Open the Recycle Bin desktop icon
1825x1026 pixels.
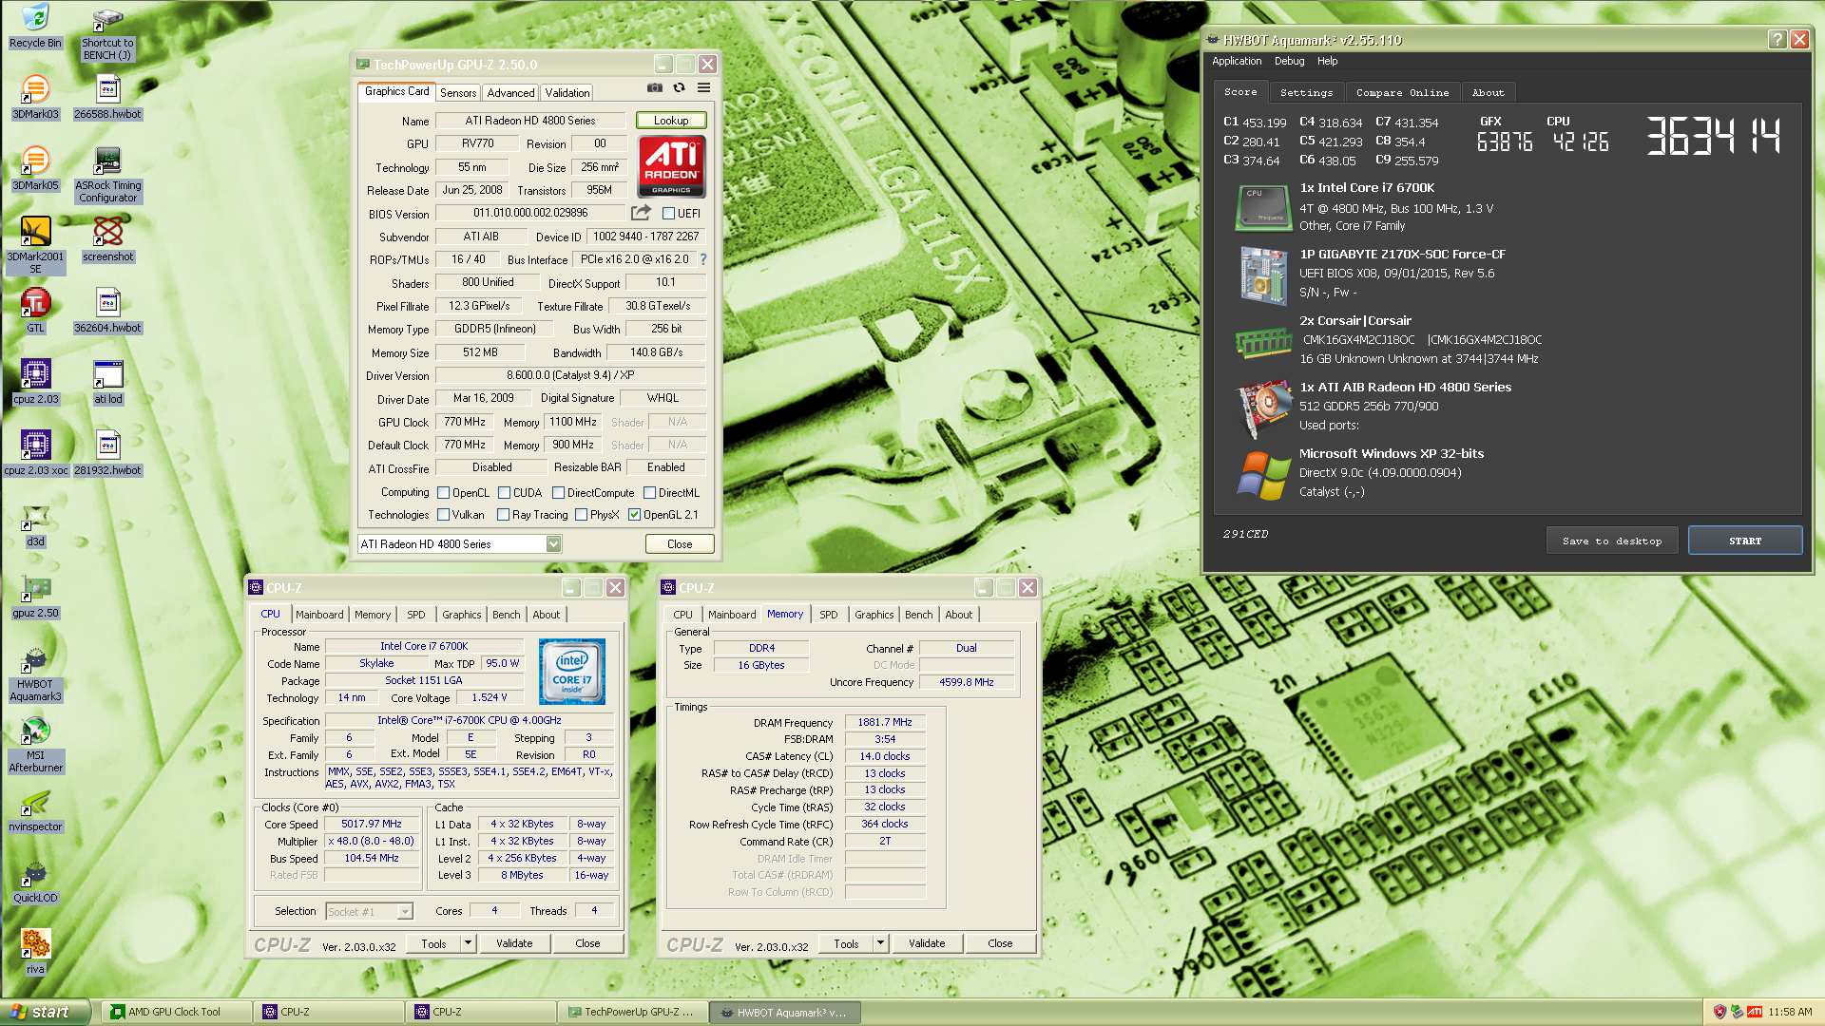(35, 26)
